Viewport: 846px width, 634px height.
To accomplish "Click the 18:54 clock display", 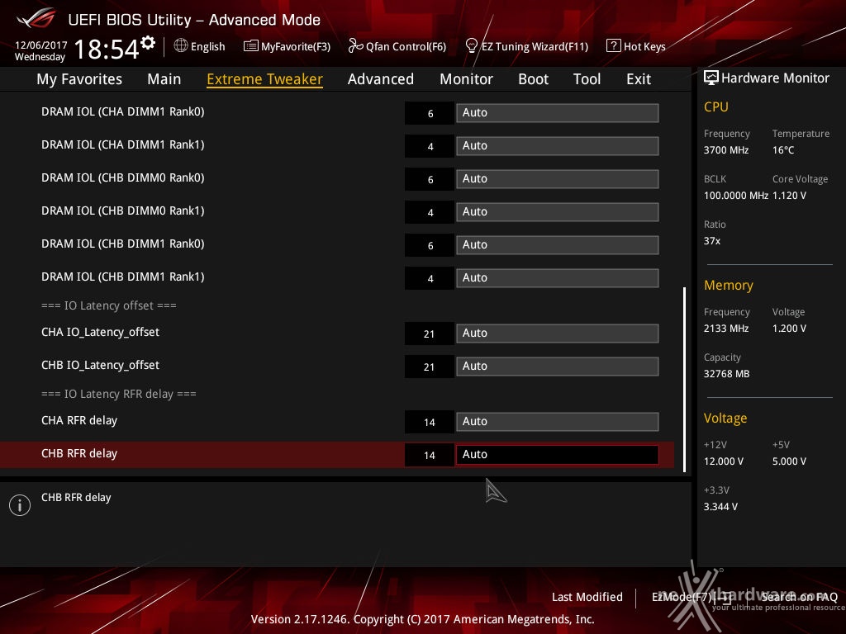I will coord(107,49).
